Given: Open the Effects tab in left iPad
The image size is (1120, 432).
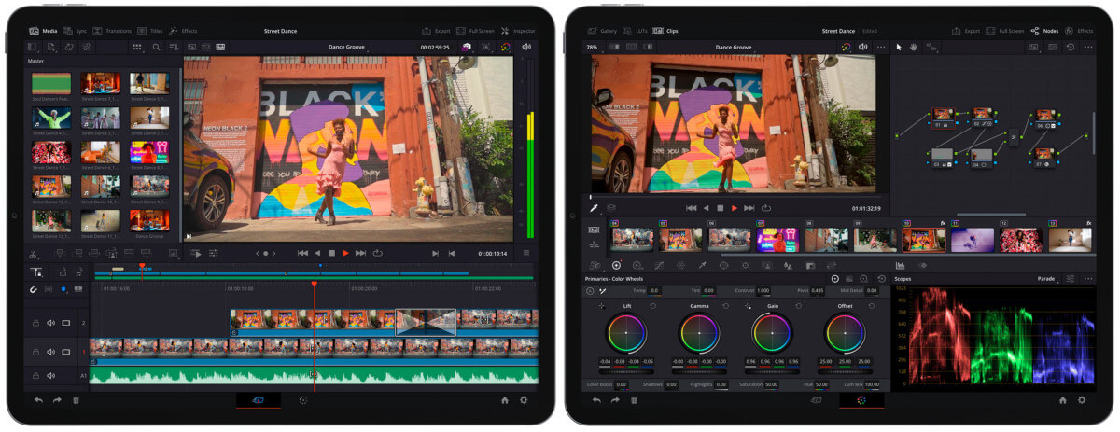Looking at the screenshot, I should tap(183, 31).
